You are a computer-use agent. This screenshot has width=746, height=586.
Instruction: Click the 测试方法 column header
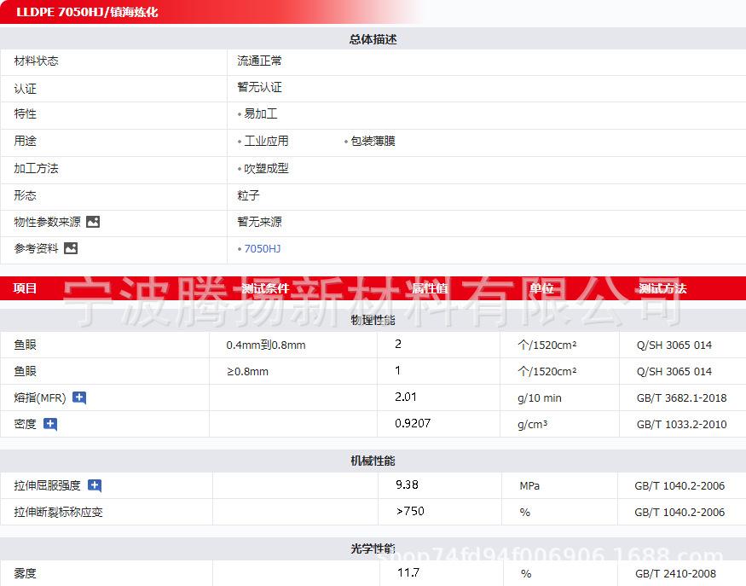pyautogui.click(x=662, y=288)
